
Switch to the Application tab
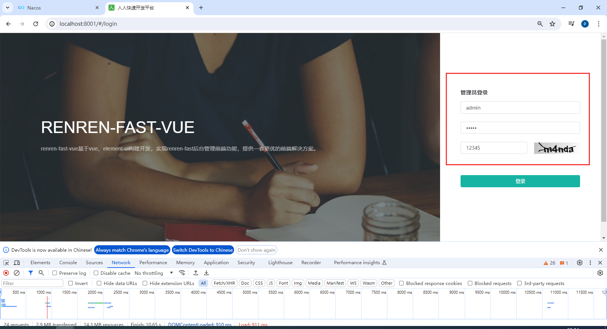[216, 263]
